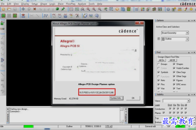Image resolution: width=196 pixels, height=130 pixels.
Task: Toggle the DRC errors checkbox
Action: point(174,85)
